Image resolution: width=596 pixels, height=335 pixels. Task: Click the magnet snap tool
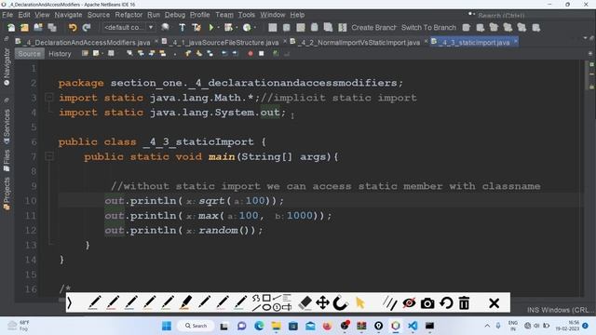[340, 302]
